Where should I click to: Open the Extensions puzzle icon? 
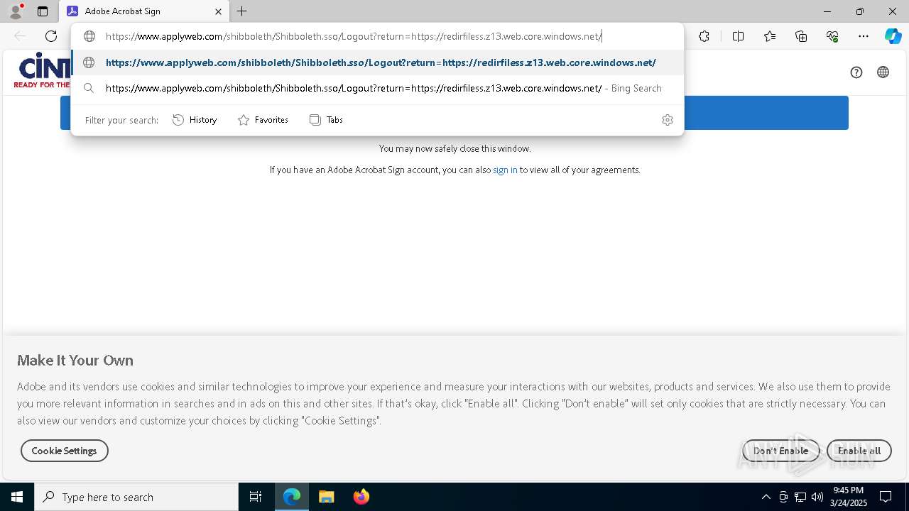point(704,36)
